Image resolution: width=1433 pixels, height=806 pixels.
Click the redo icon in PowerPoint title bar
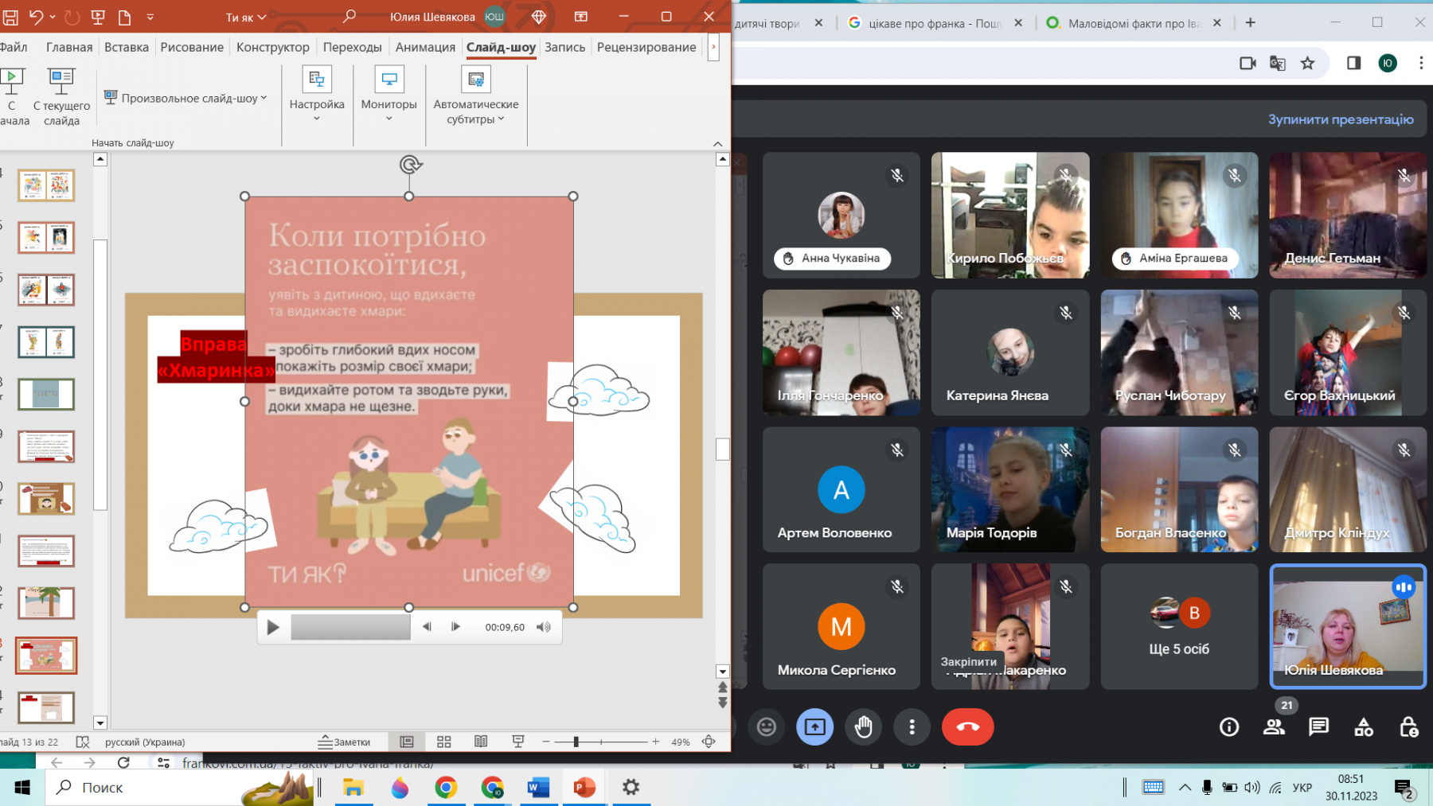[72, 17]
